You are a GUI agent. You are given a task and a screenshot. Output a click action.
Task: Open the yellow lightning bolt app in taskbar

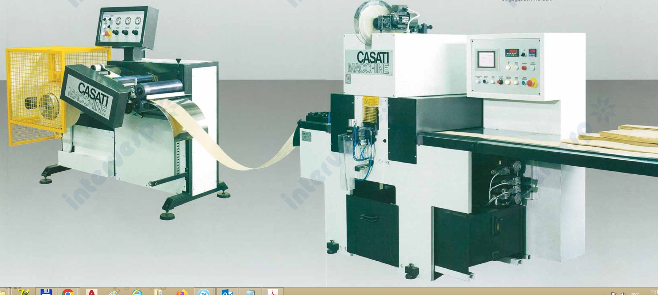(x=24, y=292)
